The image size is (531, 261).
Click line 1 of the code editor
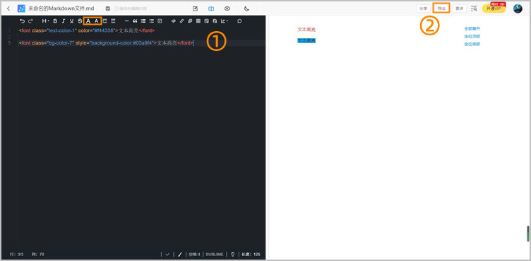[87, 30]
